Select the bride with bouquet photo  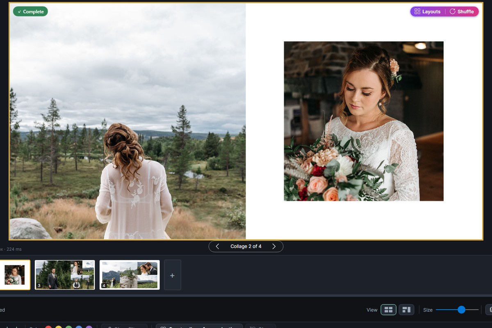(364, 121)
